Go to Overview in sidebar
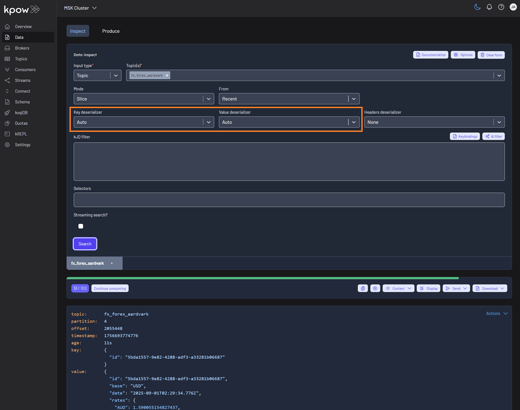Image resolution: width=520 pixels, height=410 pixels. pos(28,26)
